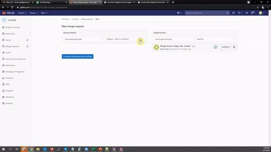Viewport: 271px width, 152px height.
Task: Open the help dropdown in the navbar
Action: [x=253, y=13]
